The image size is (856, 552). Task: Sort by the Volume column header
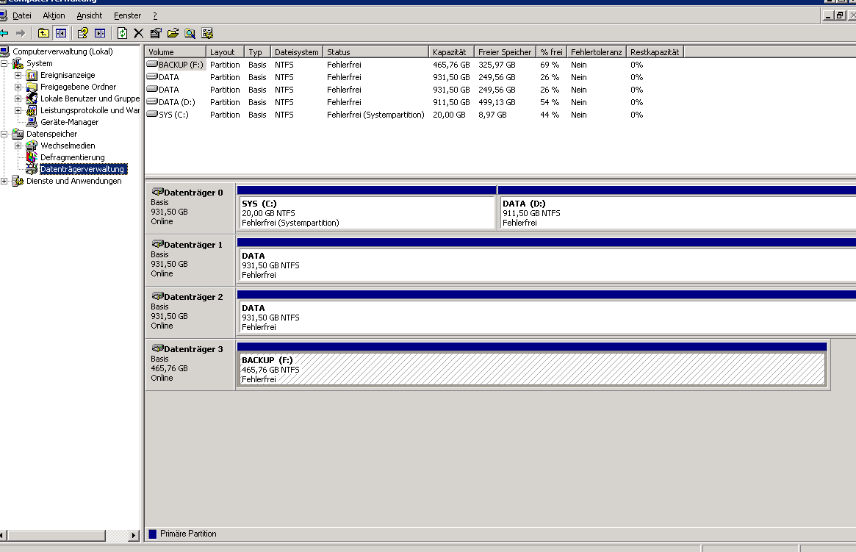coord(175,52)
